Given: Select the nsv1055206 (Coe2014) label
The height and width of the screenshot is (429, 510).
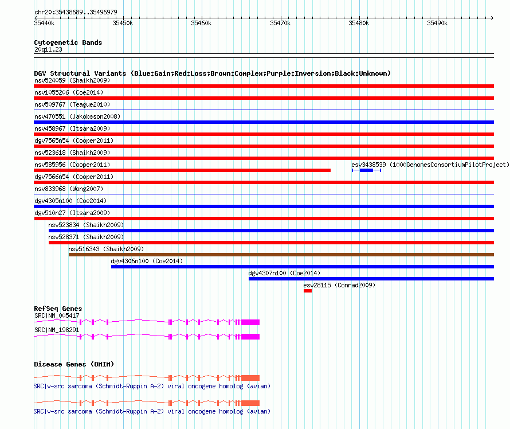Looking at the screenshot, I should pyautogui.click(x=69, y=92).
